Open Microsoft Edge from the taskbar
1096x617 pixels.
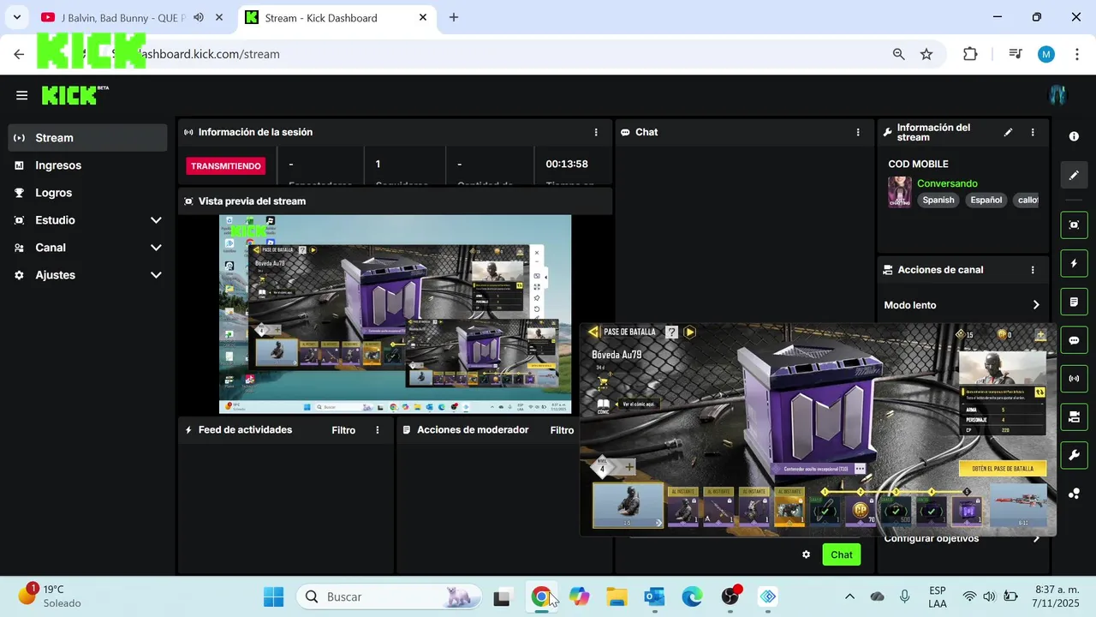pos(692,596)
